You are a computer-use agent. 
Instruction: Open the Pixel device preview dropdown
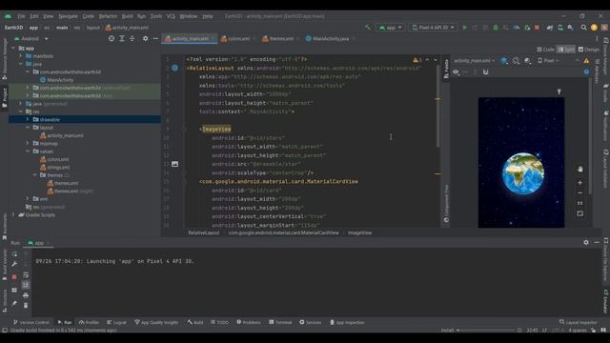548,61
